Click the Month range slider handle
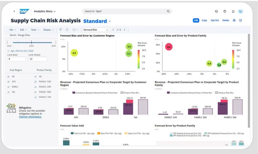 (31, 42)
